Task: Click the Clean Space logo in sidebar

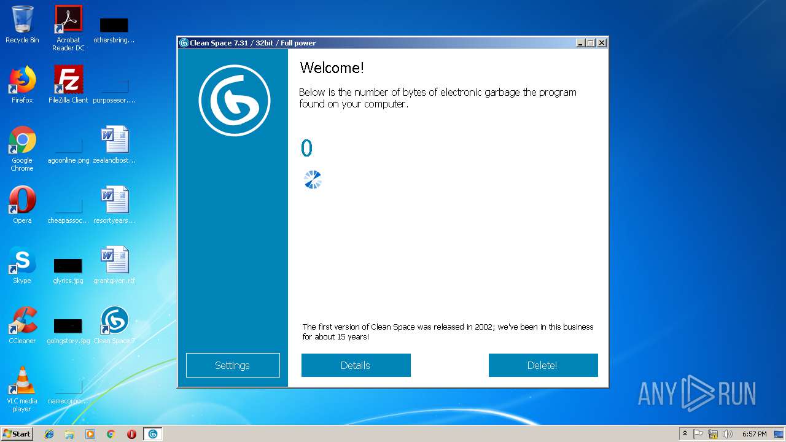Action: tap(234, 100)
